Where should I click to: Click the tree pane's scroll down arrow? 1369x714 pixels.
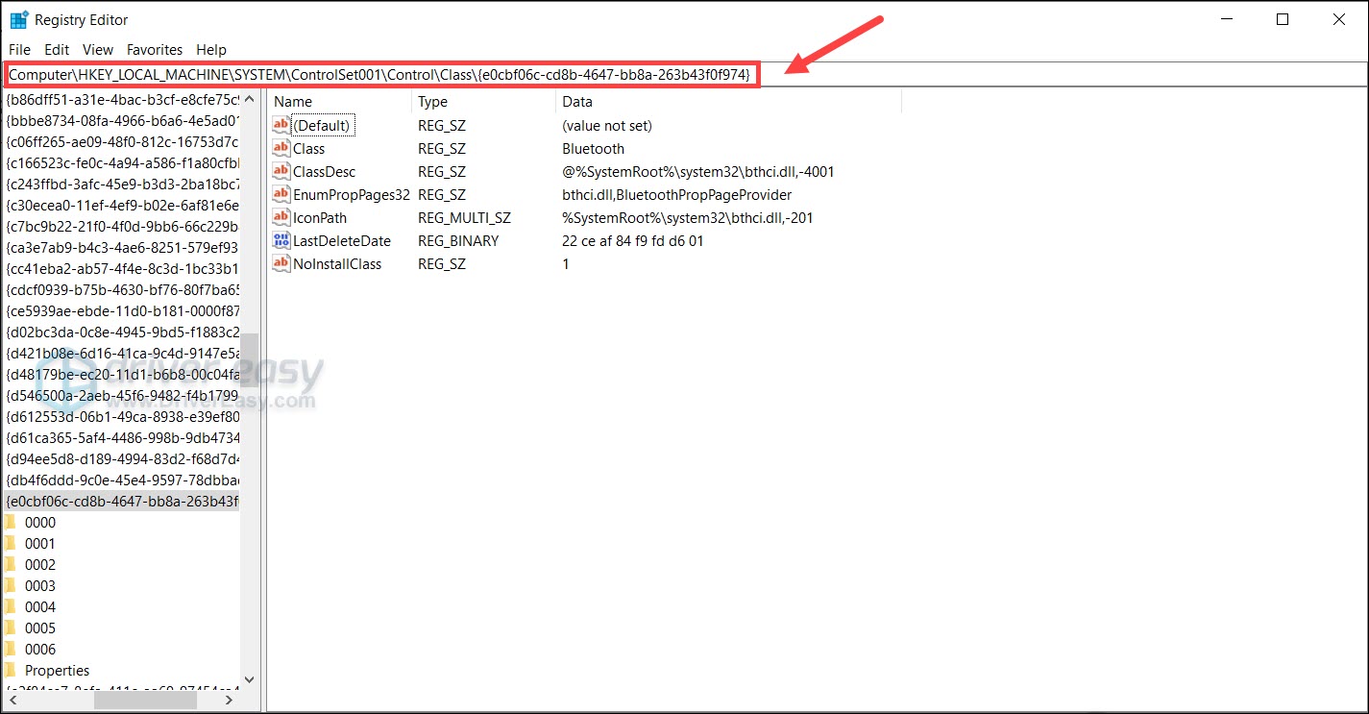(x=250, y=679)
